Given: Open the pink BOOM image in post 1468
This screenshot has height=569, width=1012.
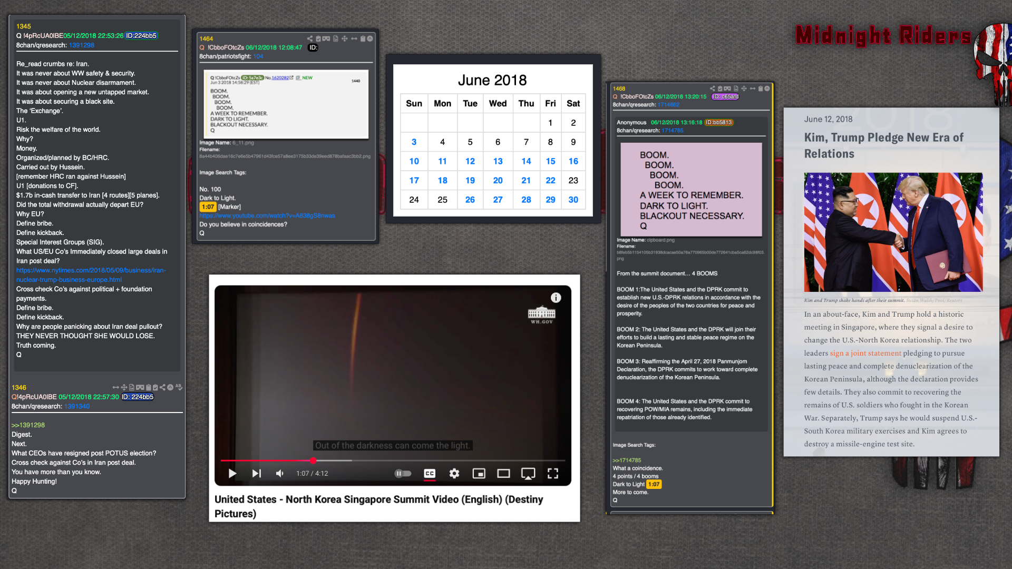Looking at the screenshot, I should pyautogui.click(x=691, y=190).
